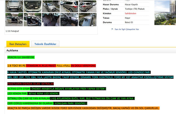Viewport: 176px width, 114px height.
Task: View the rear quarter car thumbnail
Action: [87, 6]
